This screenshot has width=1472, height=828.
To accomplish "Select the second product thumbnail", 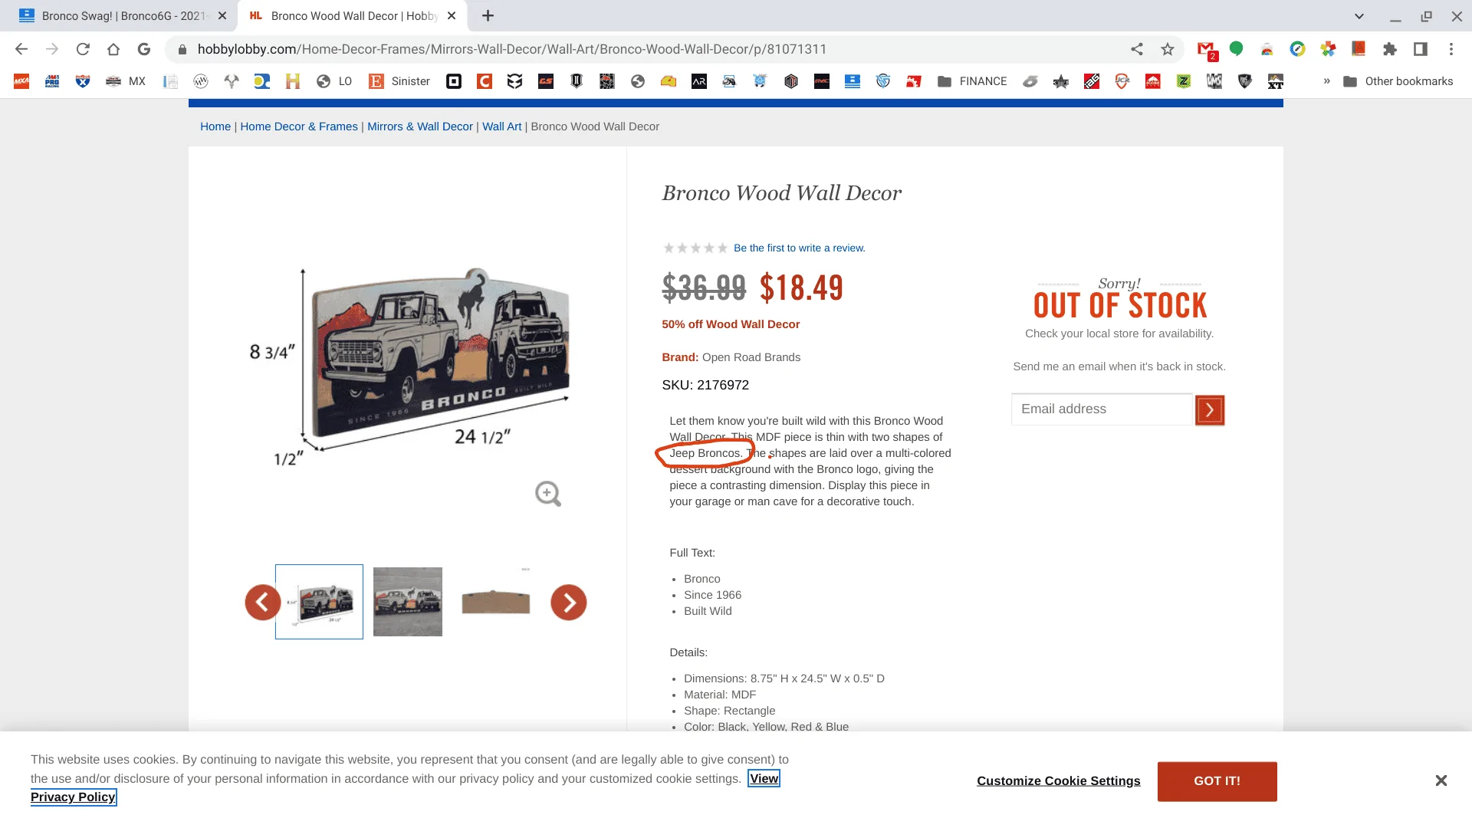I will coord(408,602).
